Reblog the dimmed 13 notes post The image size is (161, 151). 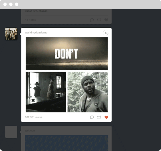point(99,20)
